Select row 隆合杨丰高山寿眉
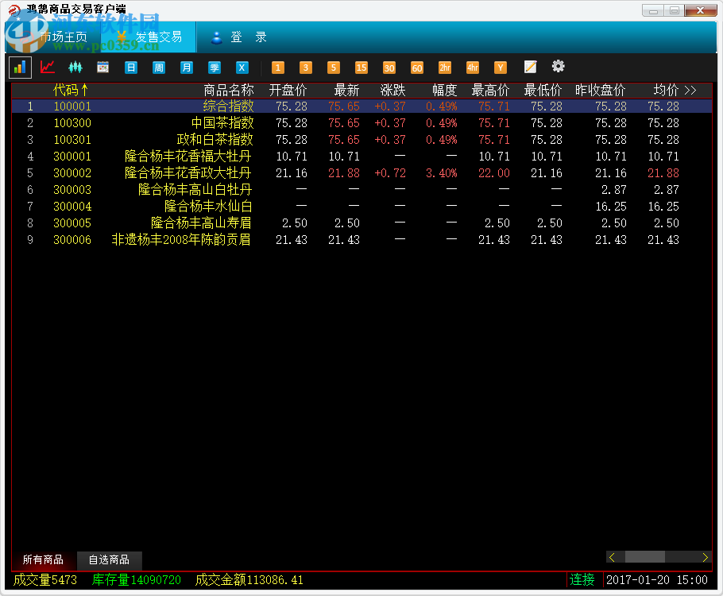Image resolution: width=723 pixels, height=596 pixels. 361,223
